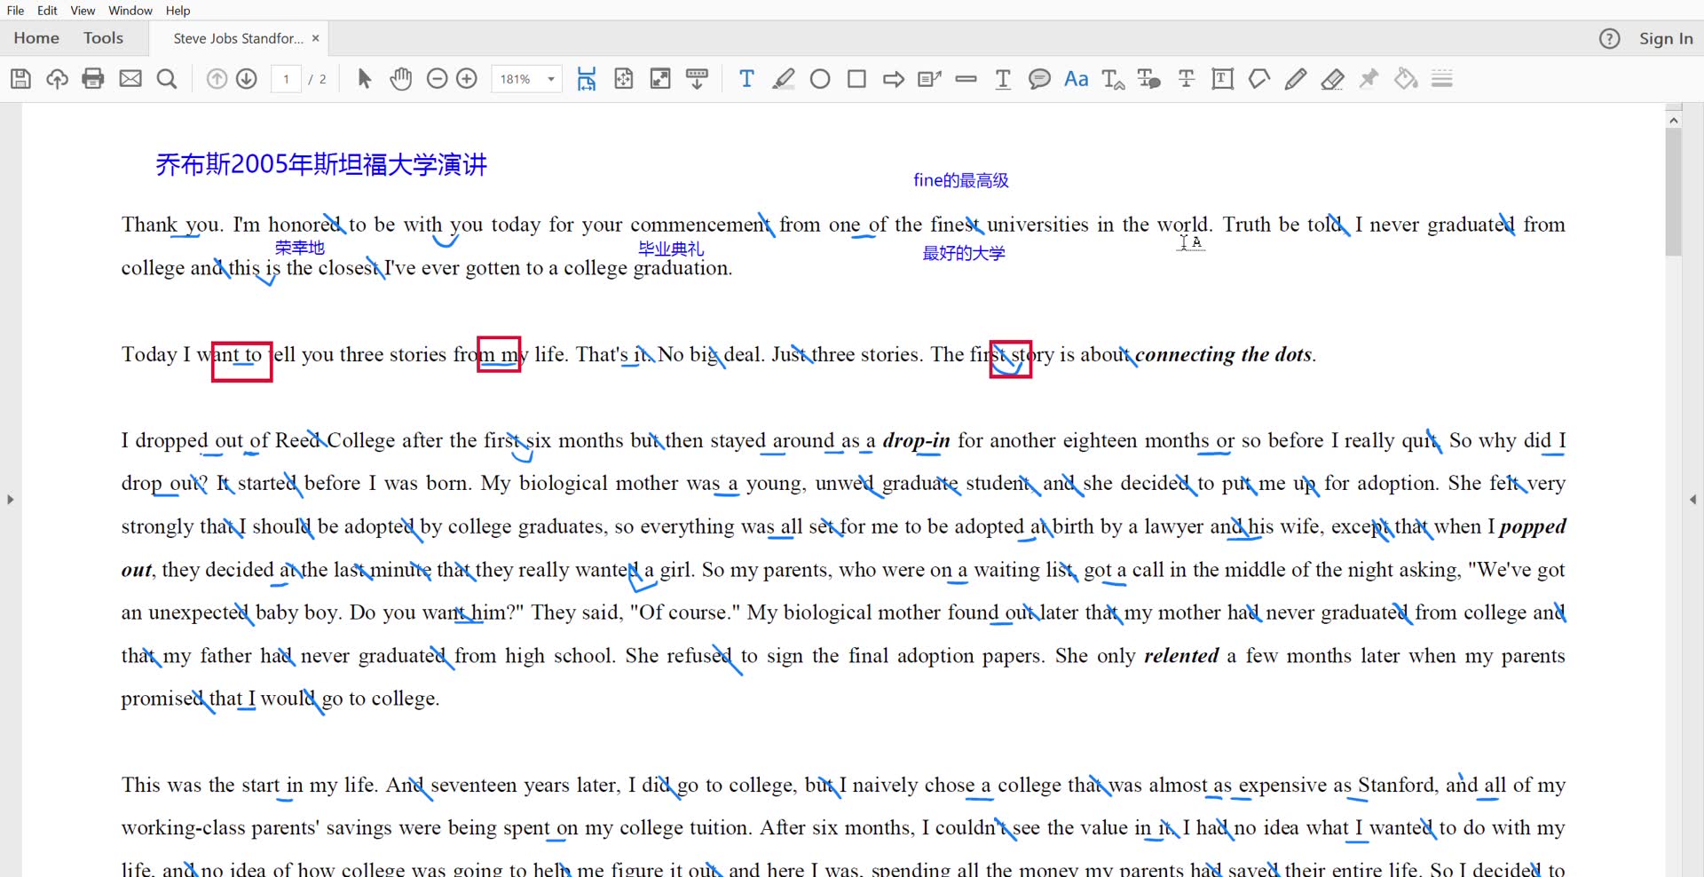Go to next page
Viewport: 1704px width, 877px height.
point(247,79)
